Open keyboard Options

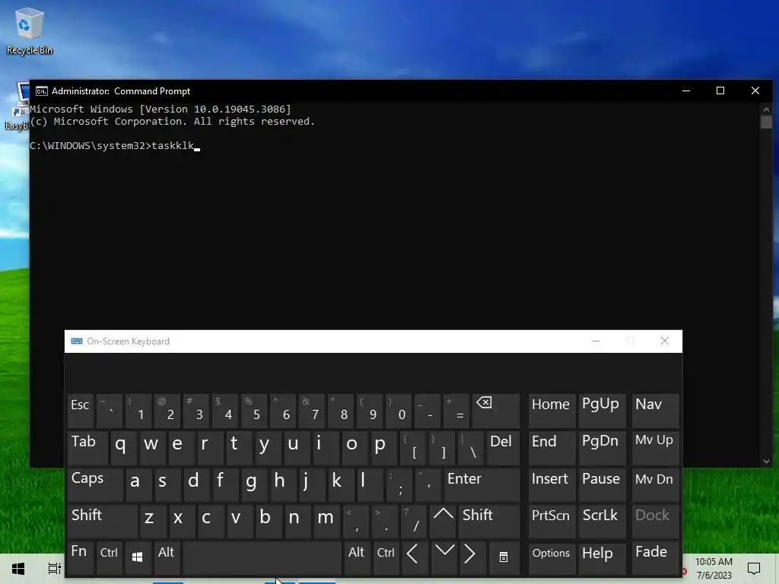click(x=552, y=557)
